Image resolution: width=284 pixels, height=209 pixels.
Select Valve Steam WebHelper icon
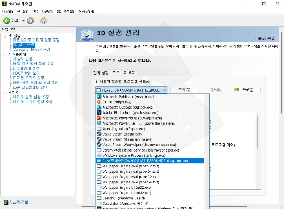99,145
